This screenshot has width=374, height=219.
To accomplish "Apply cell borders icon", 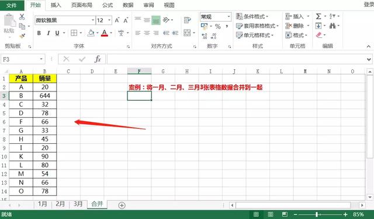I will [74, 33].
